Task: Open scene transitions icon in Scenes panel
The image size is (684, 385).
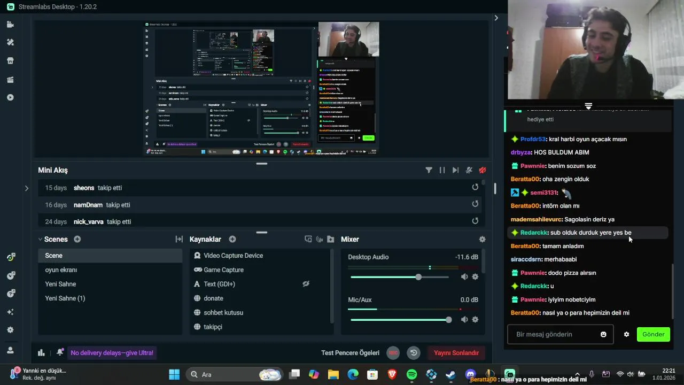Action: click(179, 239)
